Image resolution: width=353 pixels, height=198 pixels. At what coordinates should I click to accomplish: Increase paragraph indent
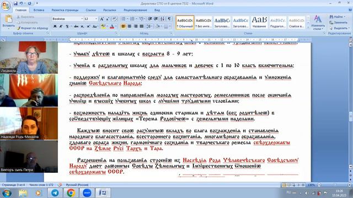pos(156,19)
